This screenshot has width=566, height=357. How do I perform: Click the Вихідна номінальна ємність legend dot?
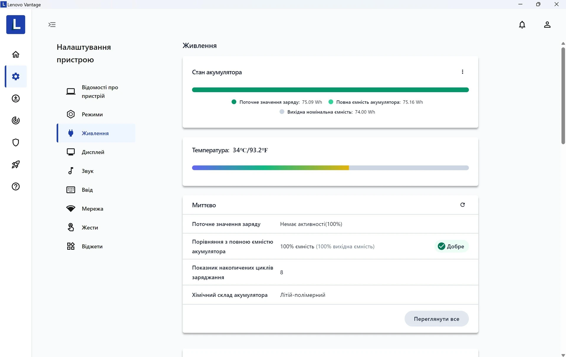point(282,112)
